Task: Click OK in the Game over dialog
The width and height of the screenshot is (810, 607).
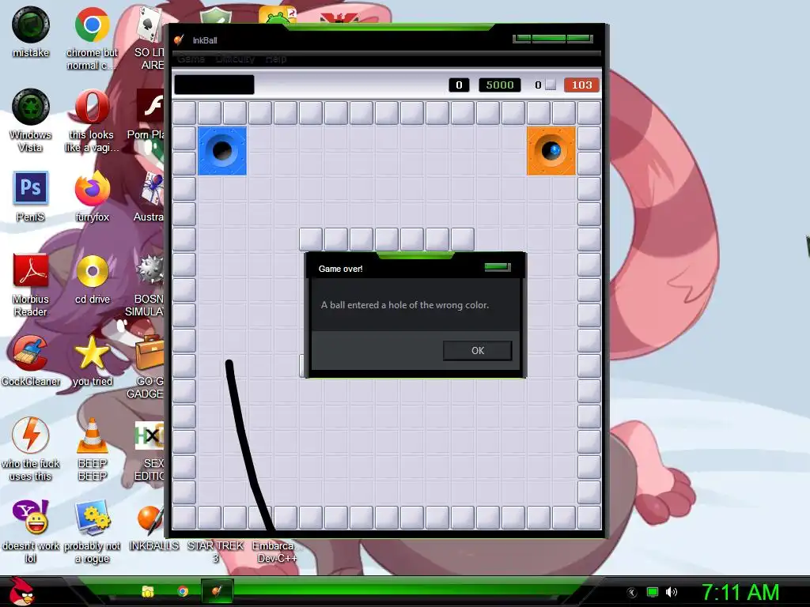Action: pyautogui.click(x=477, y=350)
